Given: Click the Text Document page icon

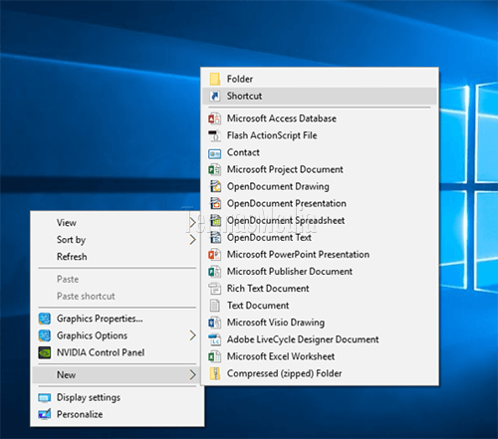Looking at the screenshot, I should pos(215,306).
